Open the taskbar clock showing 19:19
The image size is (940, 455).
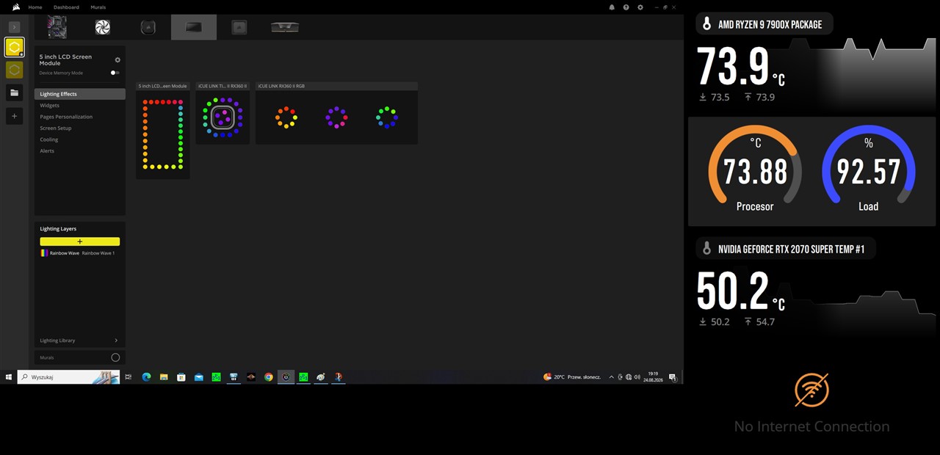(653, 377)
